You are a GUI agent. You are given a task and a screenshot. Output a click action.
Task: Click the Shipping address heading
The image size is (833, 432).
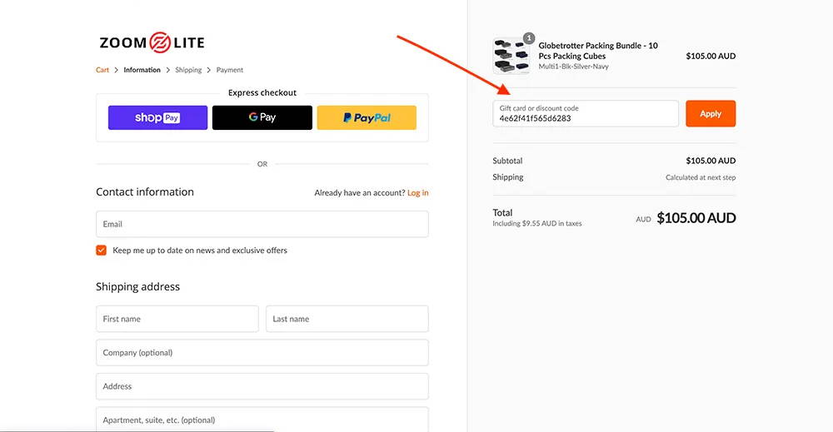tap(137, 286)
